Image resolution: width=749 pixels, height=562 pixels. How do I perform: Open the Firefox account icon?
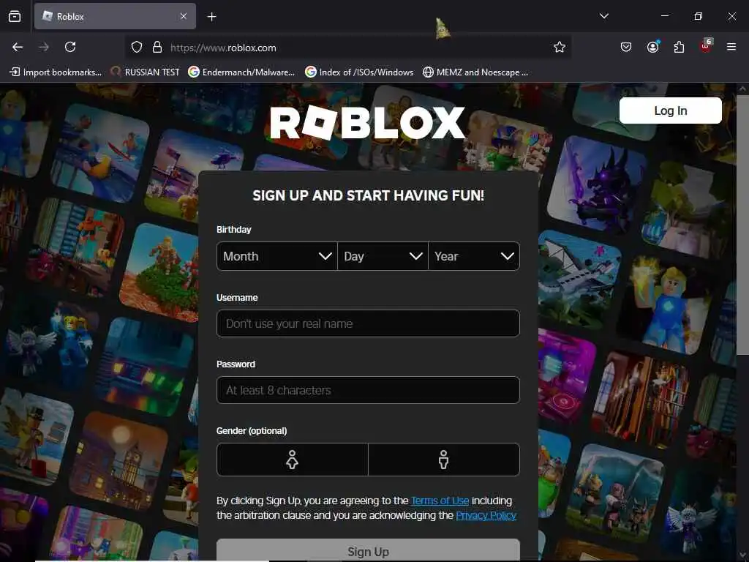pyautogui.click(x=652, y=47)
